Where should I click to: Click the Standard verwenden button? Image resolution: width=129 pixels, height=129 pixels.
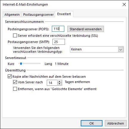(x=86, y=29)
